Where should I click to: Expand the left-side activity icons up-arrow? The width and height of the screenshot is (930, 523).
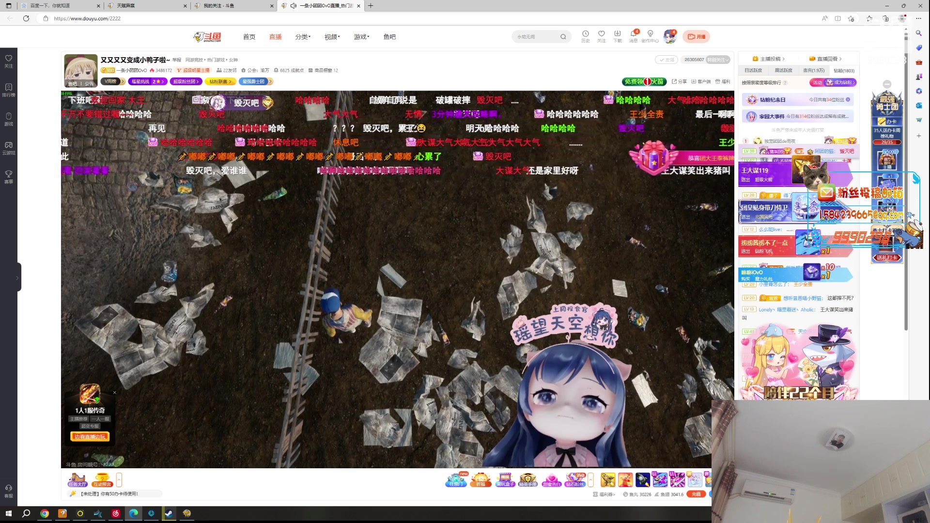(119, 480)
